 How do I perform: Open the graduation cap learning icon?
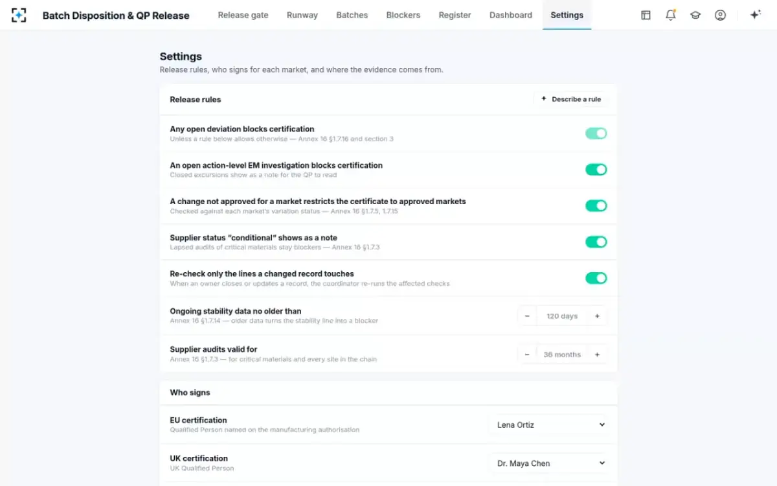[x=695, y=15]
